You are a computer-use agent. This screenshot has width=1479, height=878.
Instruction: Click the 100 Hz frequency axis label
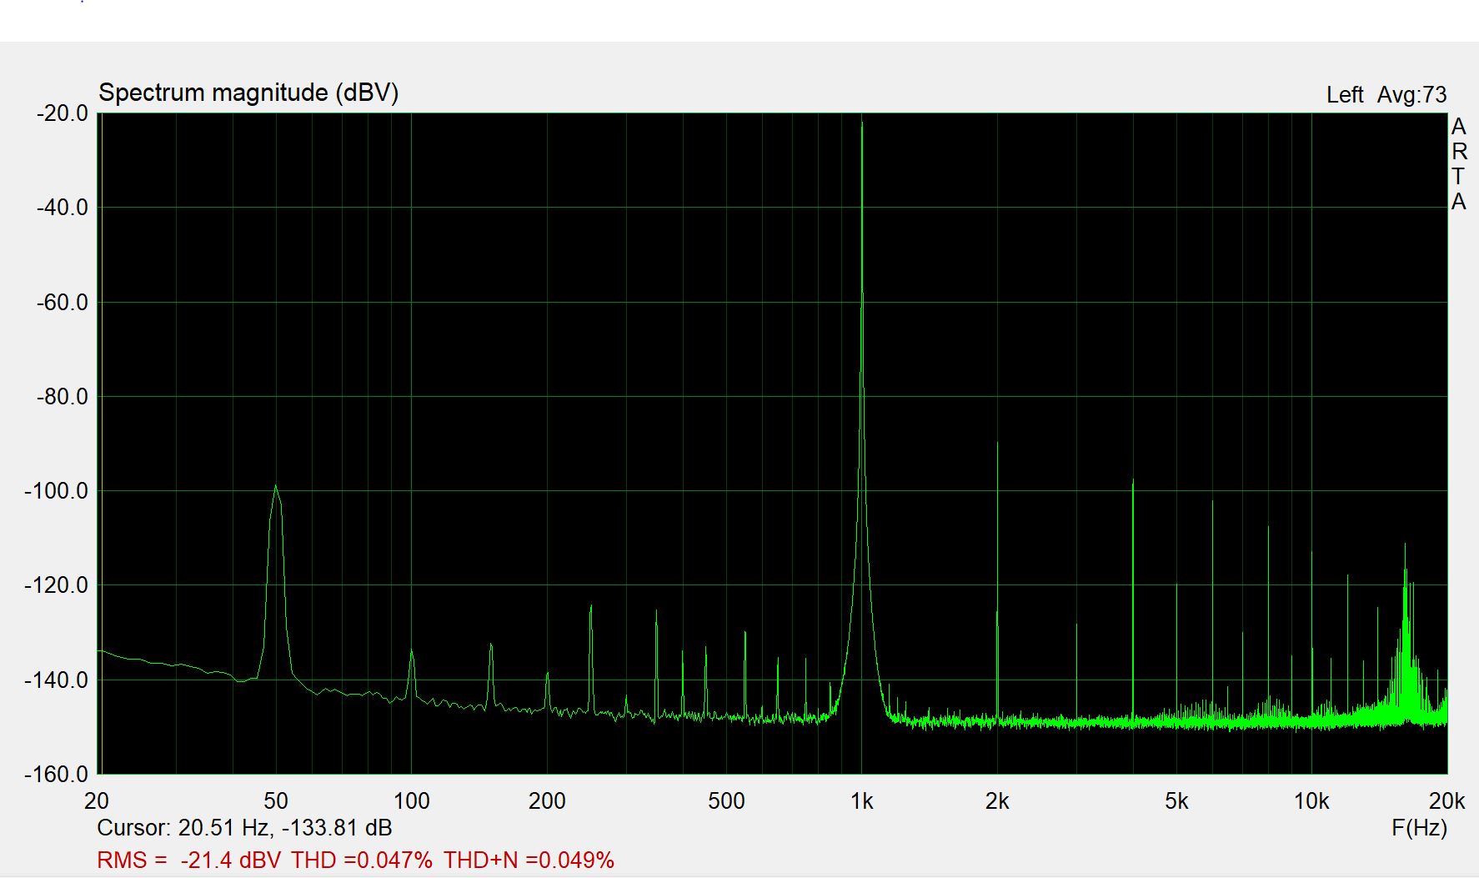coord(411,801)
